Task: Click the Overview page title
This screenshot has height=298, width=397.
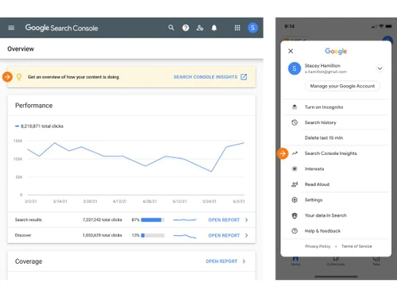Action: (x=21, y=49)
